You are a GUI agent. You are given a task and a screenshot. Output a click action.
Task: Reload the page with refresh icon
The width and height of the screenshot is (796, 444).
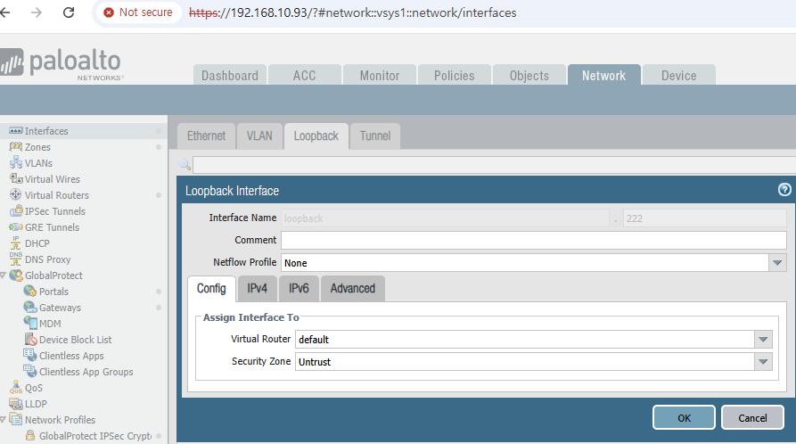pyautogui.click(x=69, y=12)
